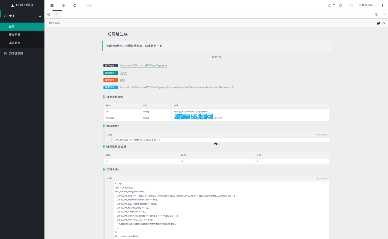Open notifications via the bell icon
388x239 pixels.
click(329, 5)
